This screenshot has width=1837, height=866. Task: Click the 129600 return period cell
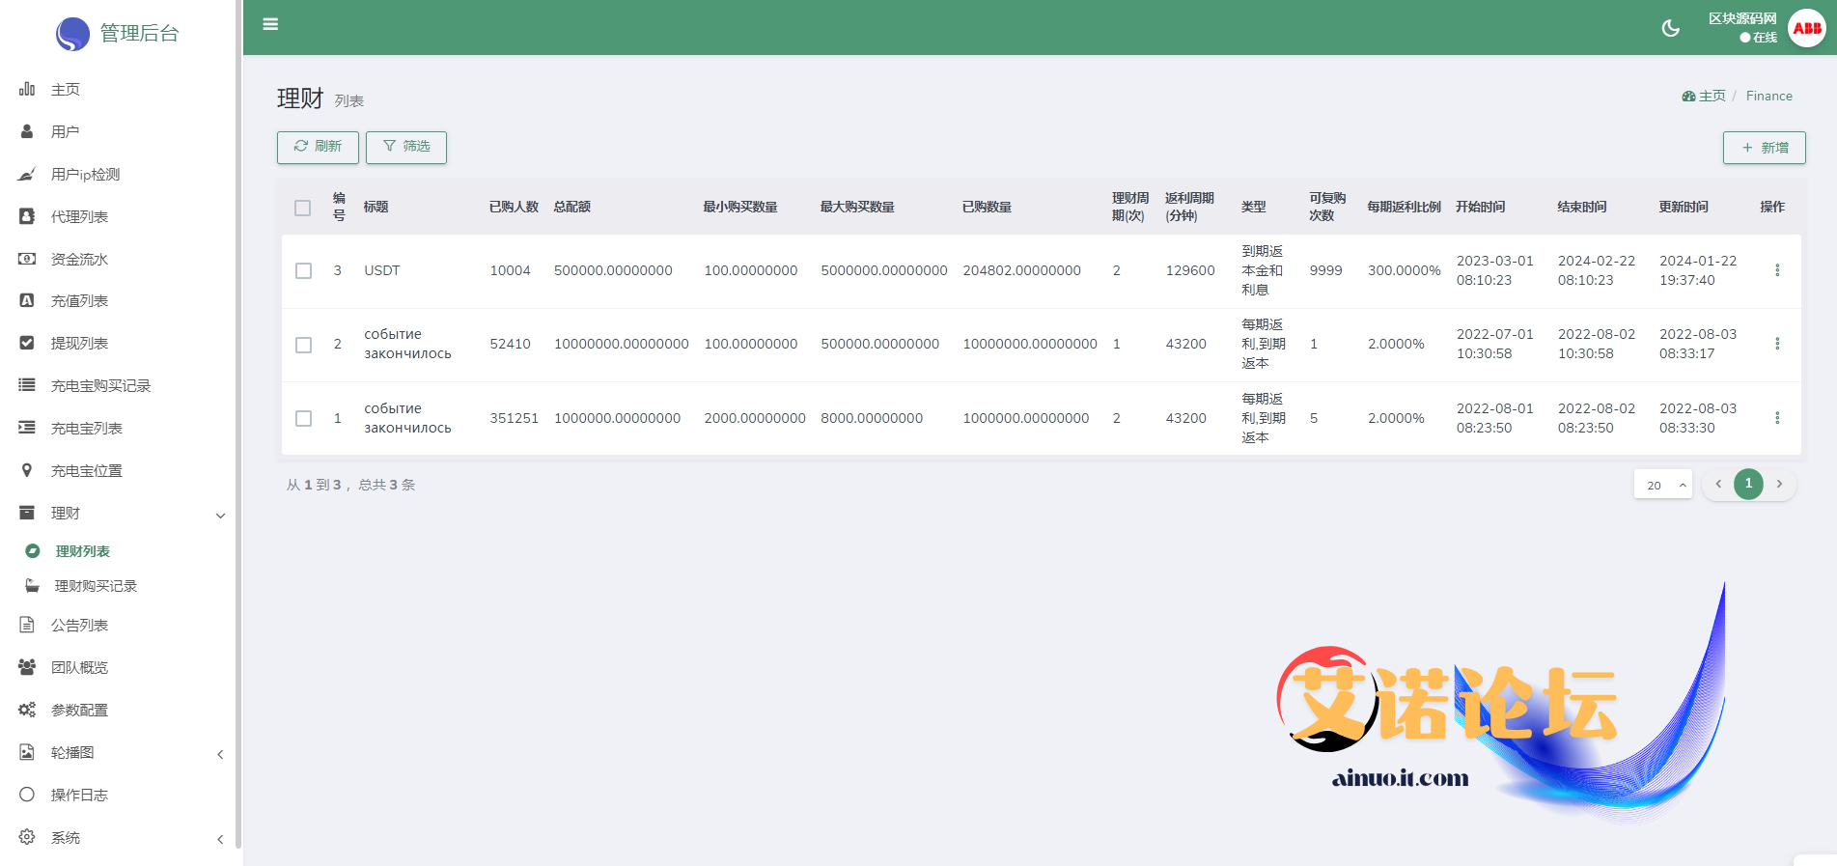(x=1190, y=270)
